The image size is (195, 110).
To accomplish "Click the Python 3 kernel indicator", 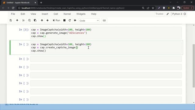I will point(177,14).
